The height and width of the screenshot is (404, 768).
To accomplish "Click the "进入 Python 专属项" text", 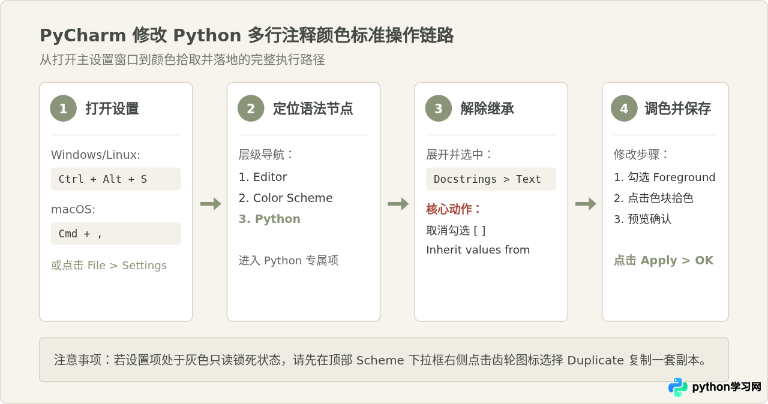I will (289, 261).
